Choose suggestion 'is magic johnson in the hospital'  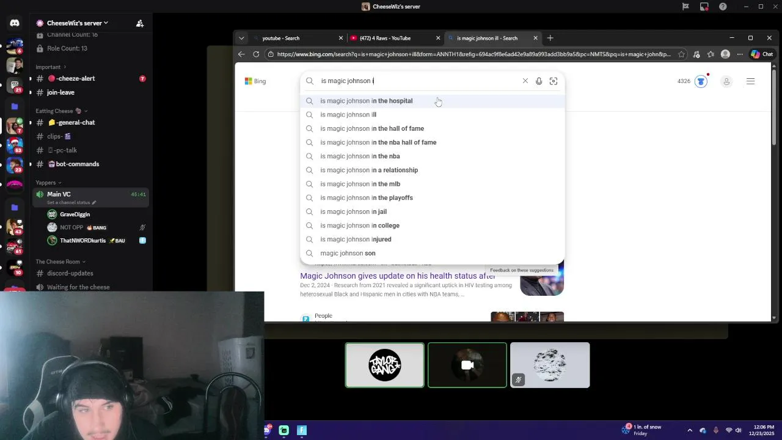pyautogui.click(x=433, y=101)
